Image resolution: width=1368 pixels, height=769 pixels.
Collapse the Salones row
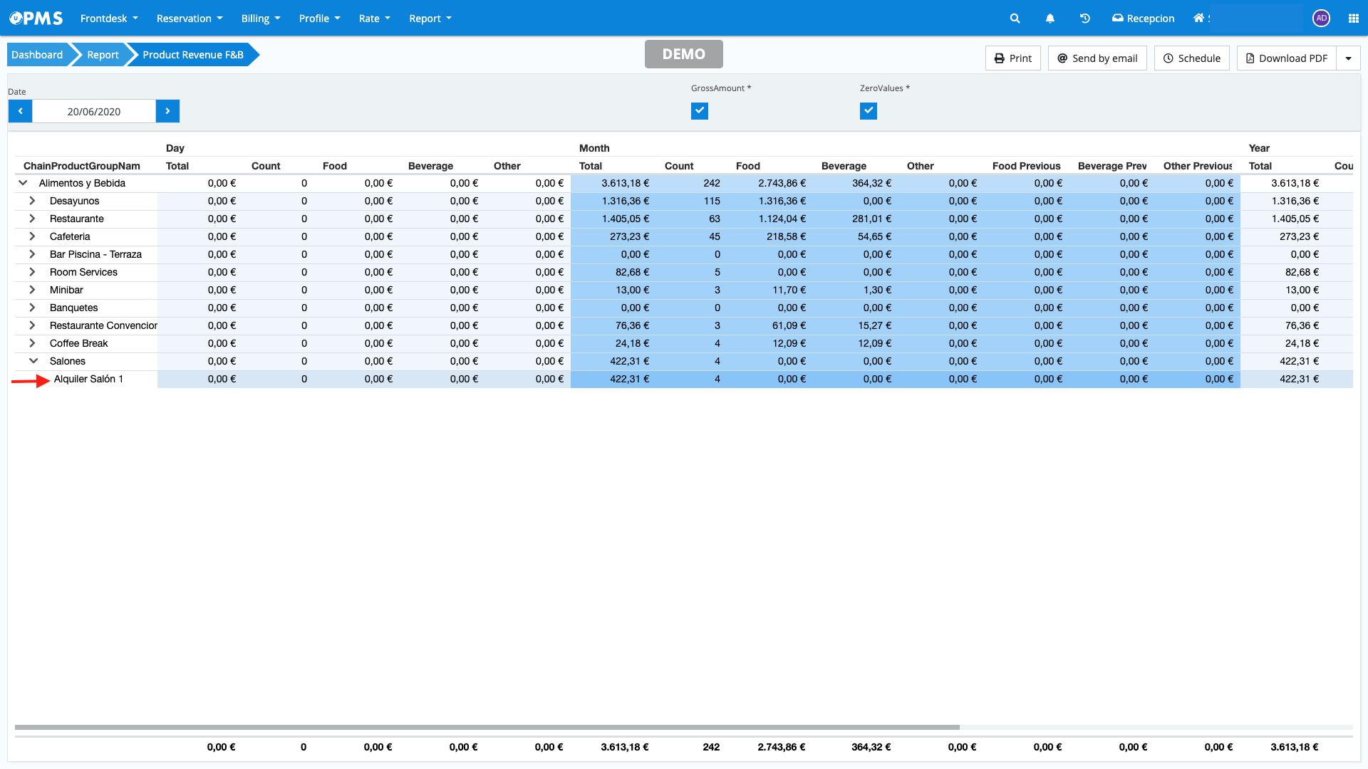click(x=33, y=361)
